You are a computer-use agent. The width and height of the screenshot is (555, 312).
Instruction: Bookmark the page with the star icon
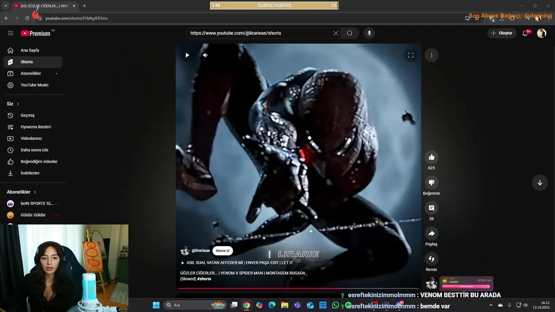pos(477,18)
